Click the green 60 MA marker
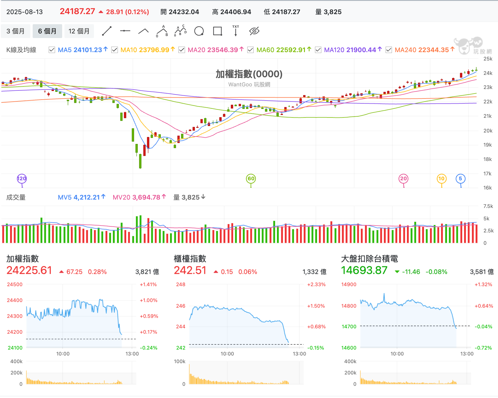 coord(251,179)
